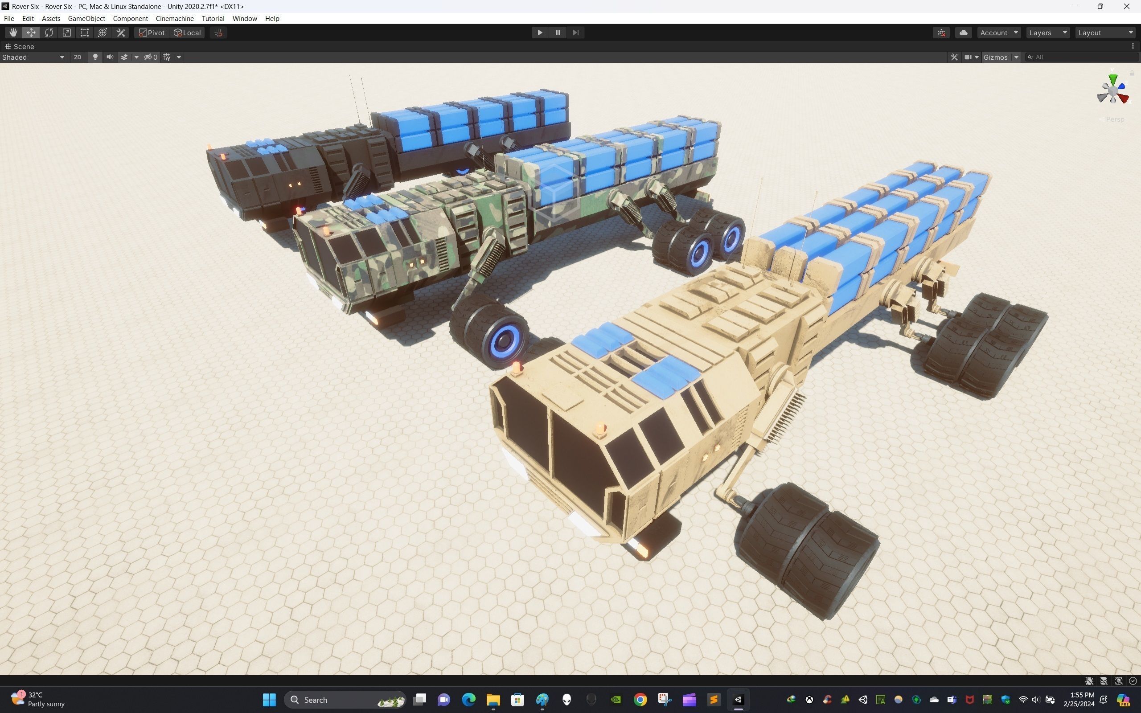Open the Layout dropdown

1106,33
